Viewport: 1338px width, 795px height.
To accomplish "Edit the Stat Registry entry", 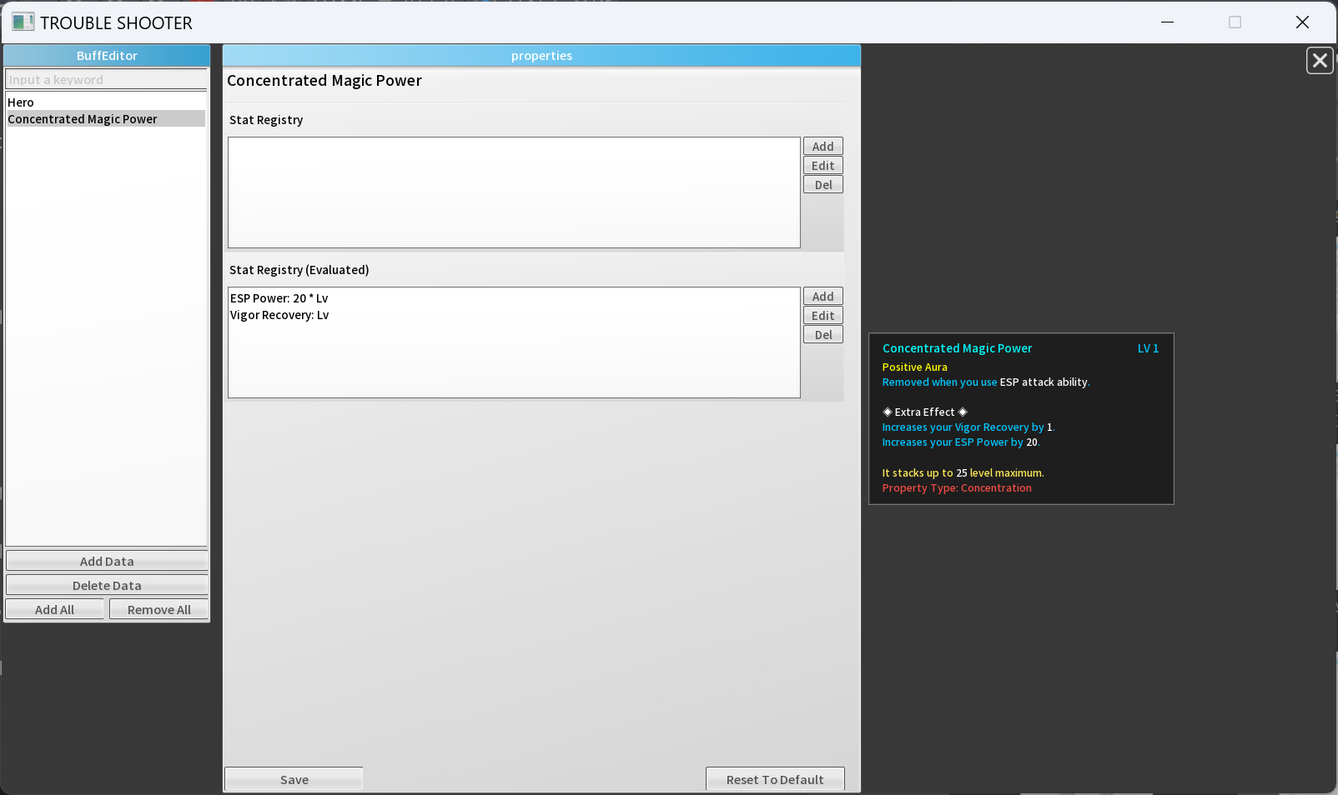I will point(823,165).
